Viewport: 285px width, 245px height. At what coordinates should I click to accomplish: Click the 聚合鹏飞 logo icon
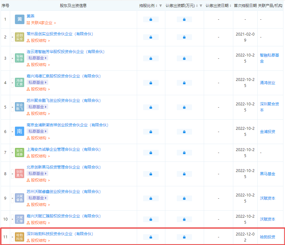click(19, 107)
